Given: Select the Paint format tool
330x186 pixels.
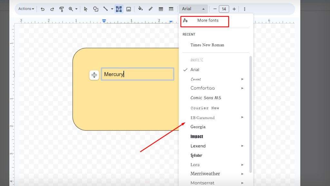Looking at the screenshot, I should tap(61, 9).
